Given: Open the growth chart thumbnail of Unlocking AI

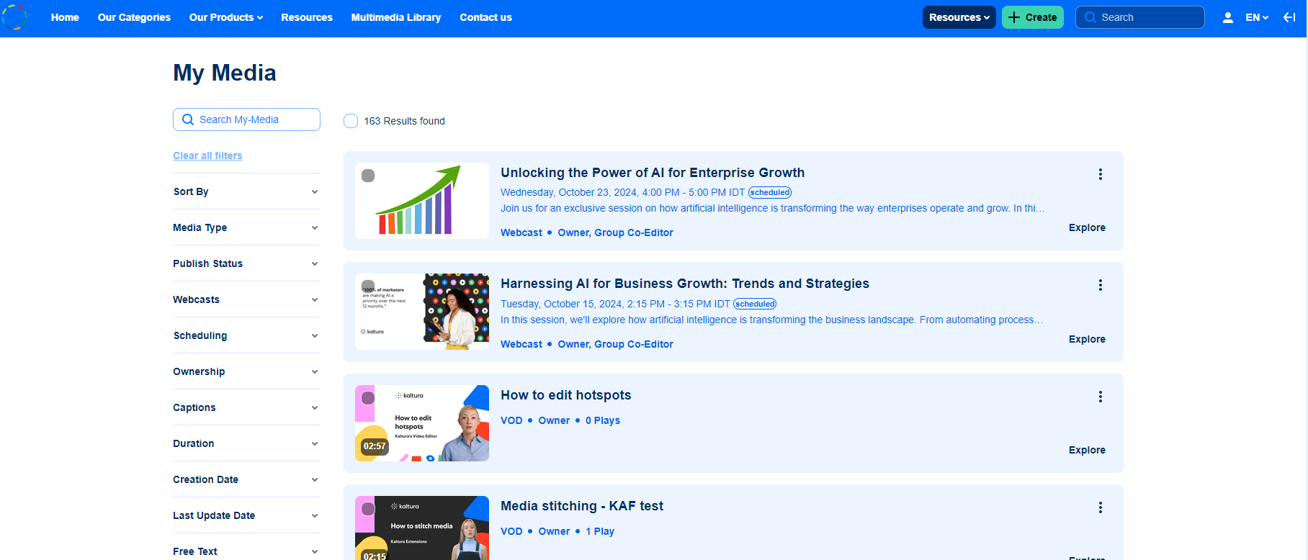Looking at the screenshot, I should [422, 201].
